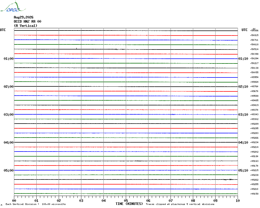Viewport: 260px width, 208px height.
Task: Click DC offset value -49214
Action: tap(254, 147)
